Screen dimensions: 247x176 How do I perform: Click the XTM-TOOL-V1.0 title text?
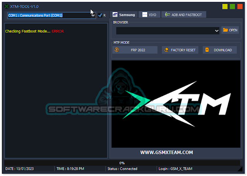click(x=24, y=7)
